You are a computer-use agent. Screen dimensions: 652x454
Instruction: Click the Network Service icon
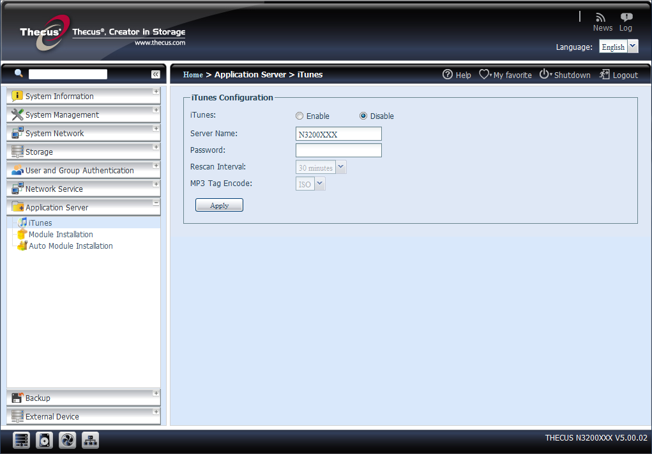pos(17,189)
